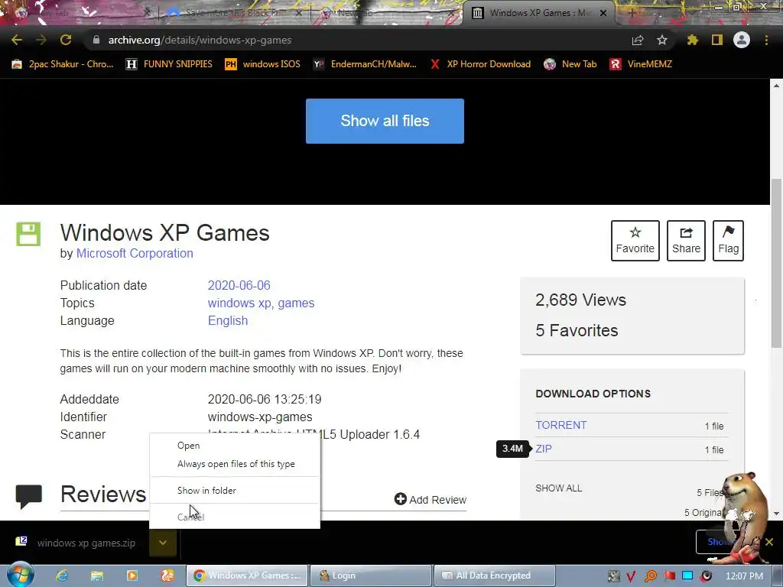Click the site lock icon in address bar
This screenshot has height=587, width=783.
point(96,40)
